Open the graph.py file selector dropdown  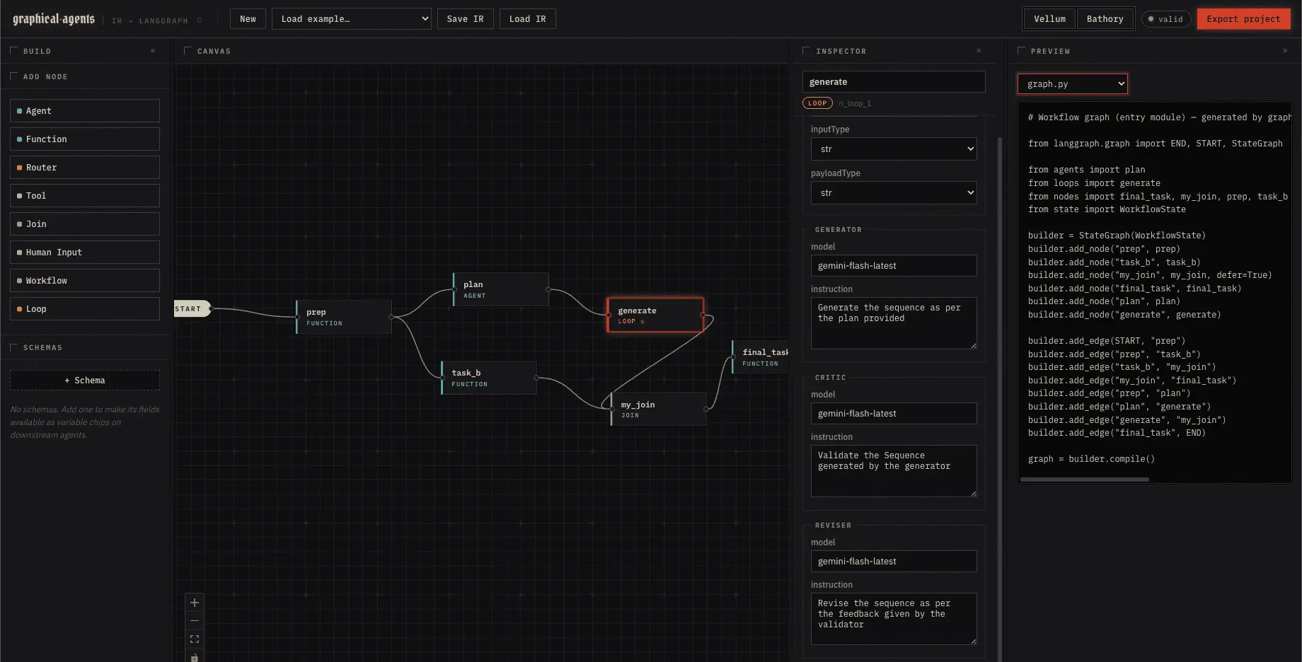(x=1072, y=84)
